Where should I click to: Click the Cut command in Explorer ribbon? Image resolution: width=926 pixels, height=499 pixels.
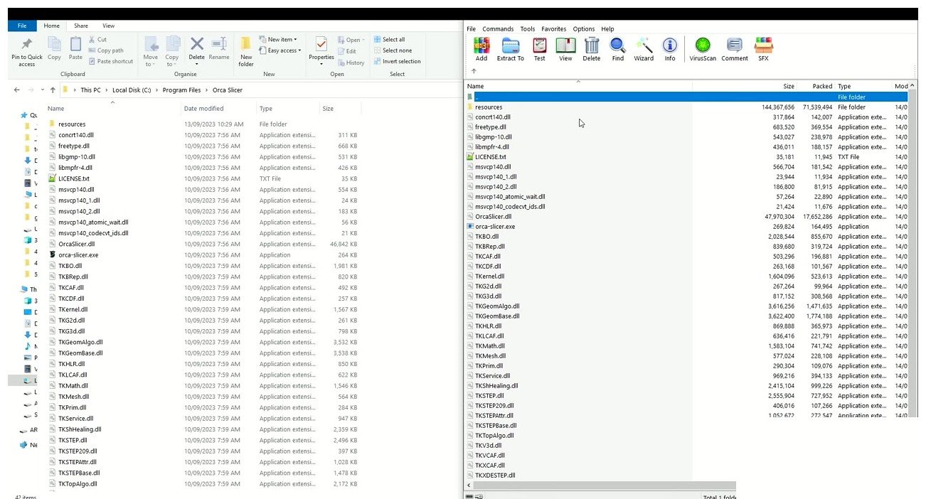pos(97,40)
